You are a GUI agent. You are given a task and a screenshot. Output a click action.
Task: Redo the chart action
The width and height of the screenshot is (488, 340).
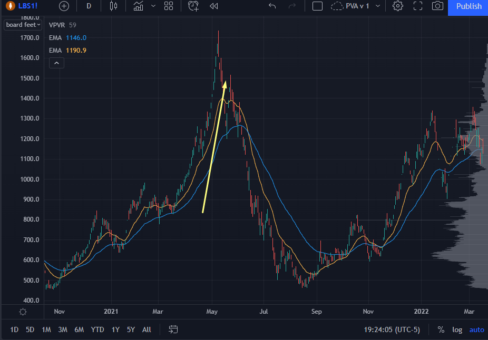click(x=292, y=6)
